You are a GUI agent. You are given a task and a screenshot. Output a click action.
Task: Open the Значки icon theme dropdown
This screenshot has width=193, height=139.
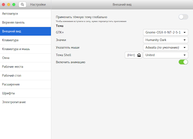point(166,40)
